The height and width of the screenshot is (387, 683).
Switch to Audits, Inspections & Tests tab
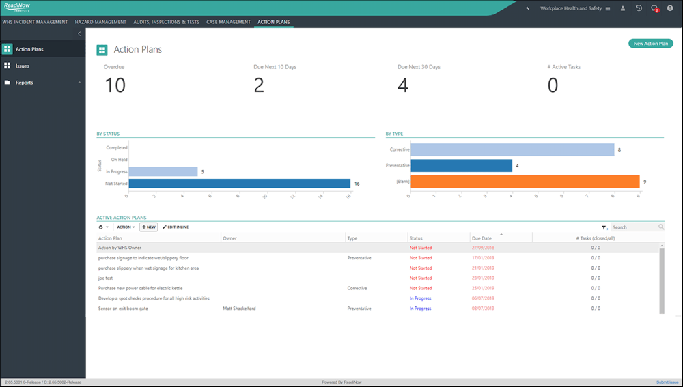[x=167, y=22]
